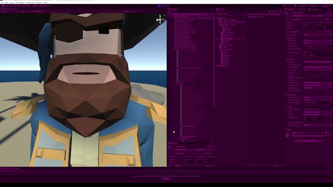Open the GameObject menu
The height and width of the screenshot is (187, 333).
[x=20, y=3]
